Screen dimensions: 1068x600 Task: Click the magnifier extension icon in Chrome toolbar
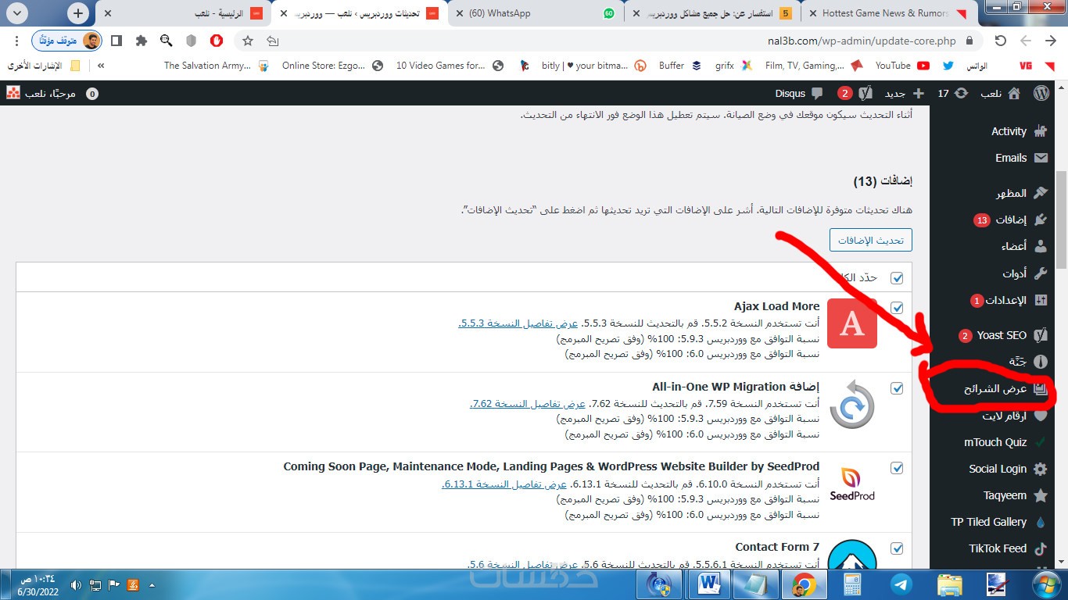click(x=166, y=41)
